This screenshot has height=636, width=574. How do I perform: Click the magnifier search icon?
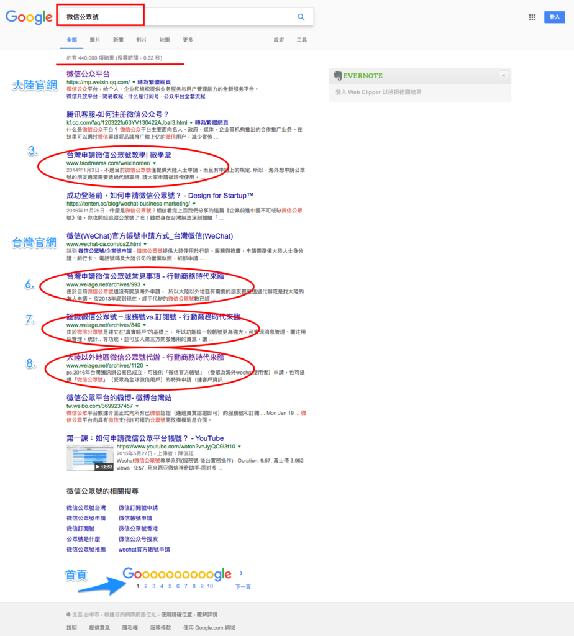301,17
